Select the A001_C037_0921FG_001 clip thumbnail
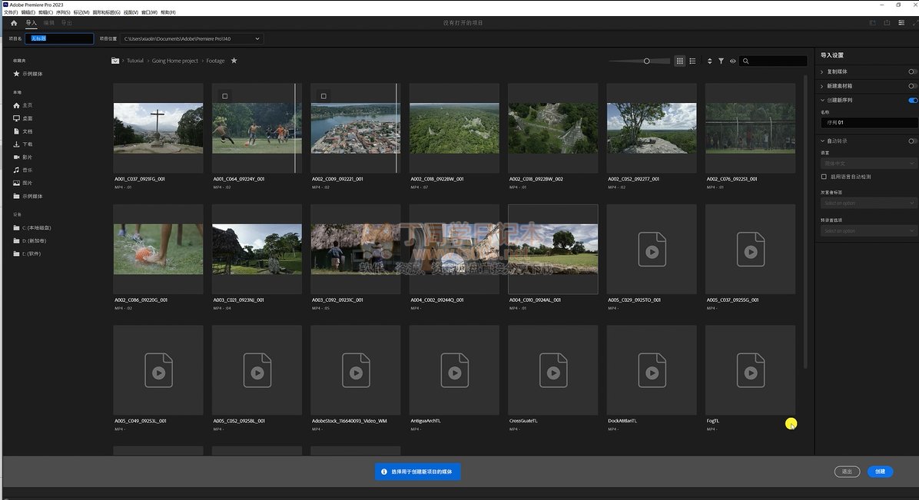Viewport: 919px width, 500px height. (x=158, y=127)
